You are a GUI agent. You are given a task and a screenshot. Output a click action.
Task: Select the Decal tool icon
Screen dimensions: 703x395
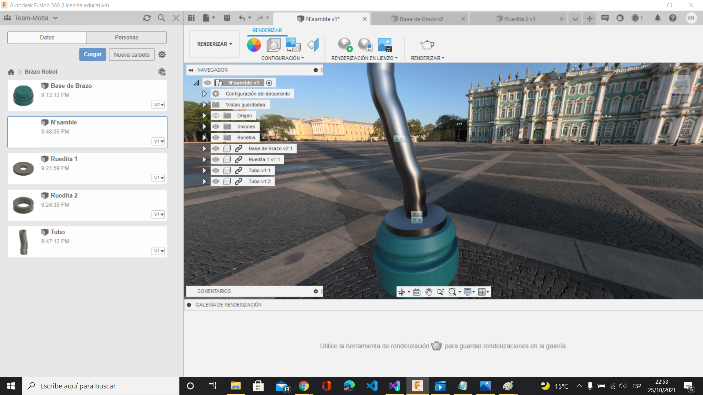point(293,45)
